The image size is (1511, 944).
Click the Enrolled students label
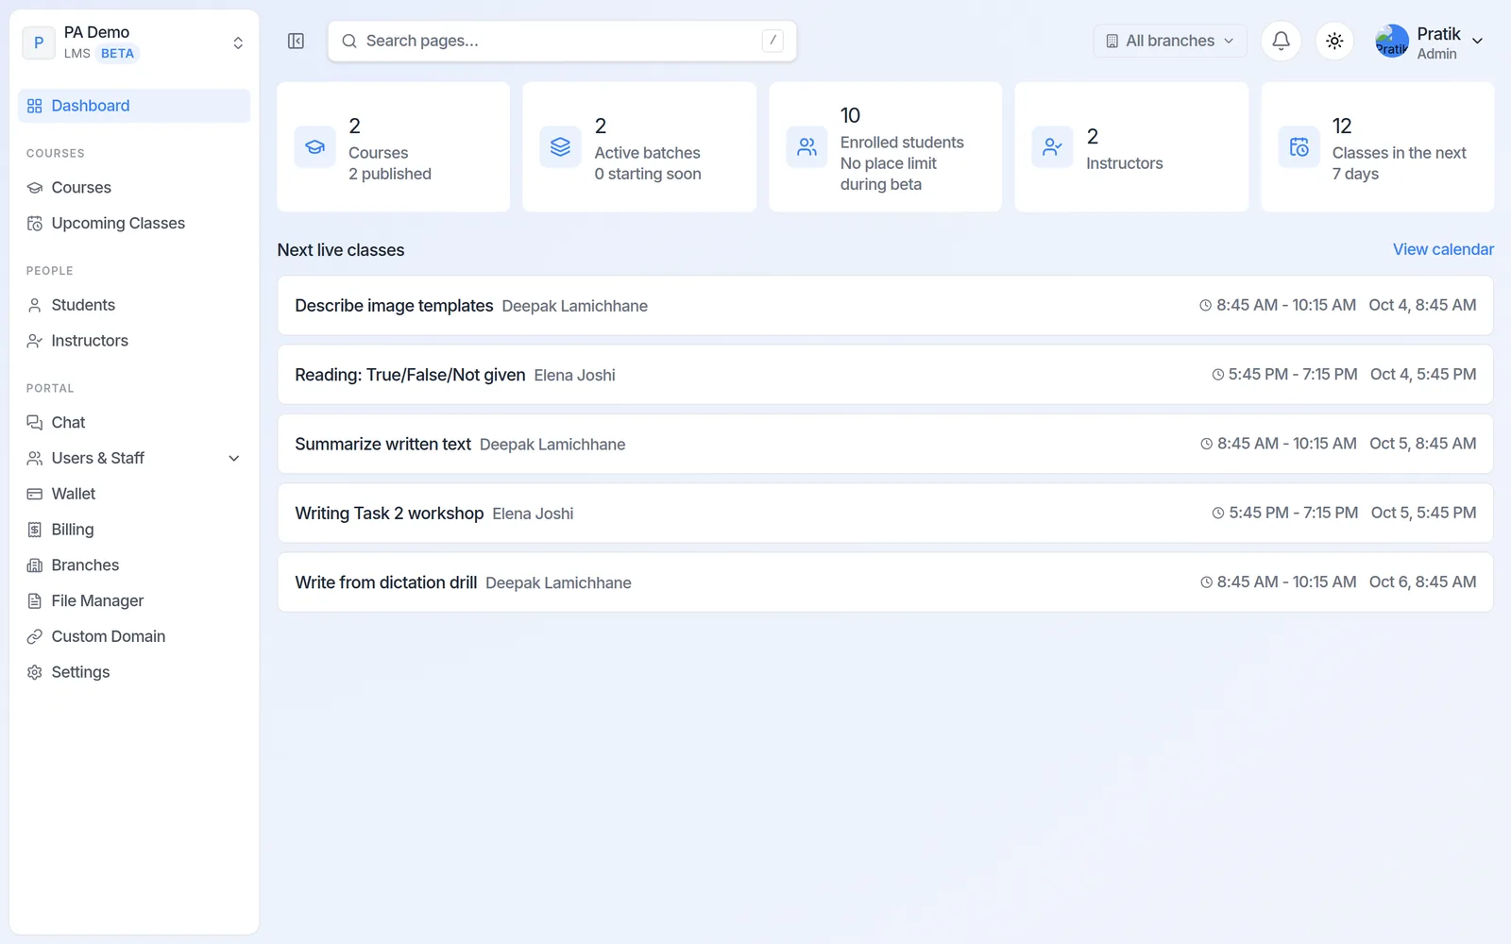(902, 143)
